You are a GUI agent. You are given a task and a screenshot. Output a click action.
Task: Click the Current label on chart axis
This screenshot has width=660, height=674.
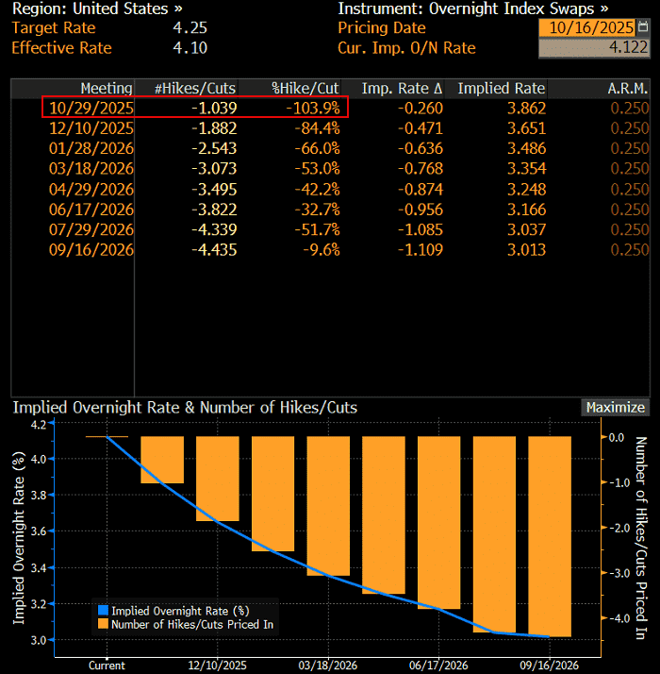107,665
